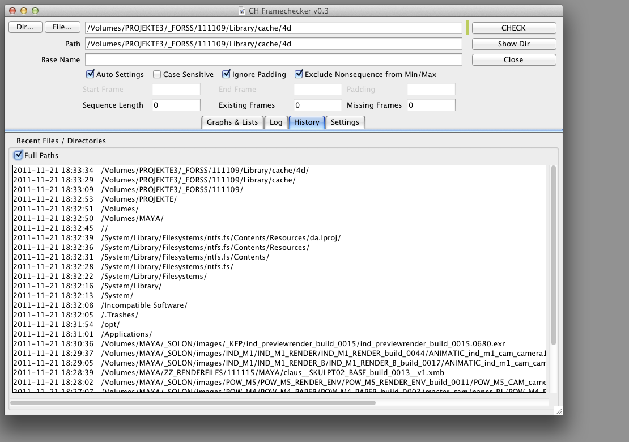Select history entry /.Trashes/
This screenshot has width=629, height=442.
tap(279, 315)
